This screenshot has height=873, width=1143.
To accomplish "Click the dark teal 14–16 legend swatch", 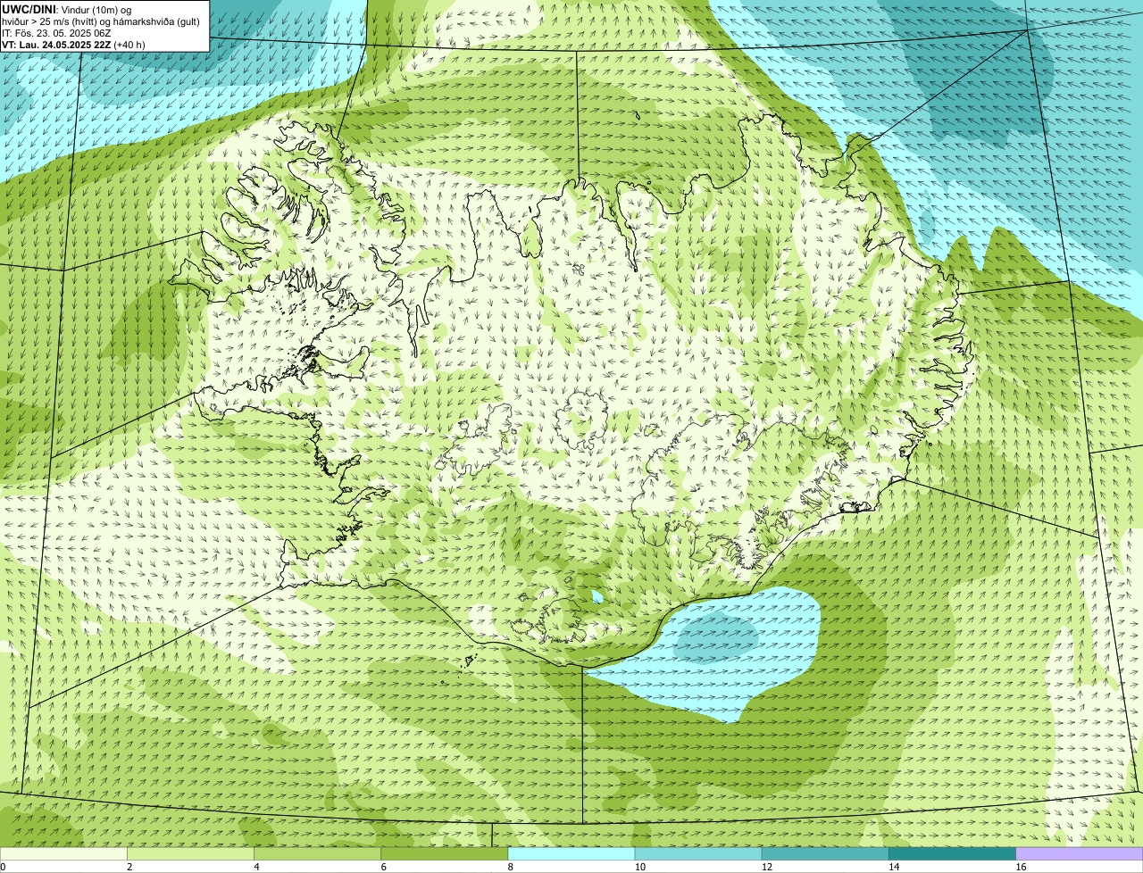I will tap(952, 853).
